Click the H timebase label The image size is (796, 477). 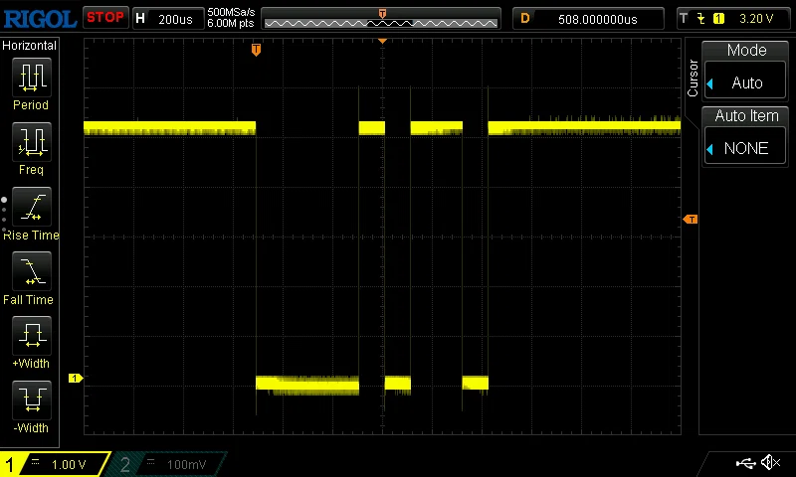click(140, 19)
